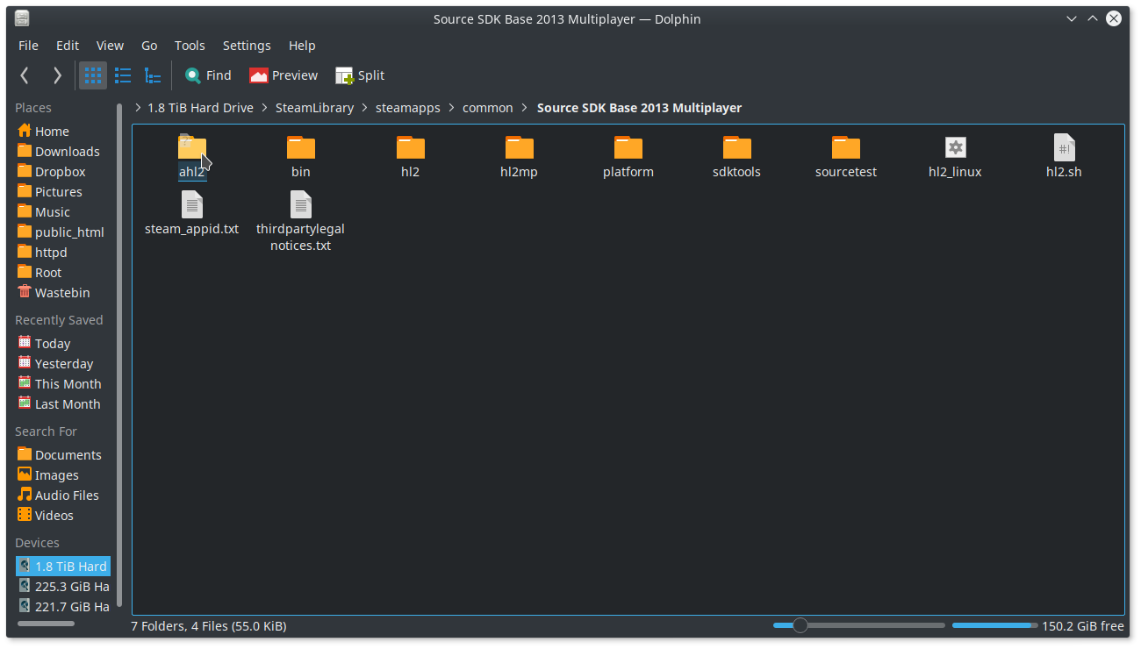The image size is (1141, 649).
Task: Select the bin folder icon
Action: (x=301, y=147)
